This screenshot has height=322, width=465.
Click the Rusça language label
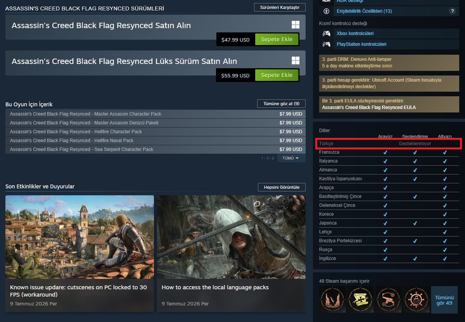click(x=325, y=249)
